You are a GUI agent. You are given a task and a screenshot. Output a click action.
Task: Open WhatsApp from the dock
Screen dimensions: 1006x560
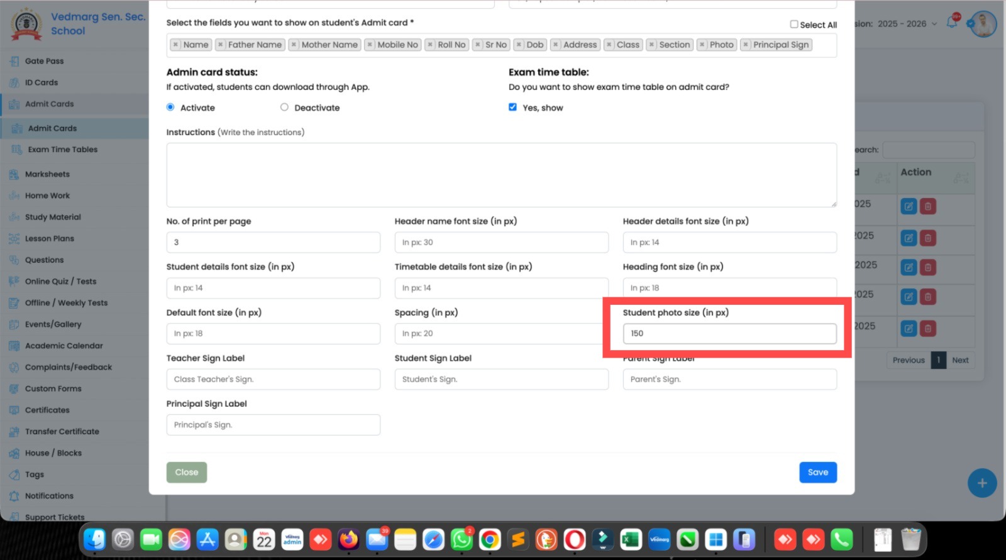(462, 539)
